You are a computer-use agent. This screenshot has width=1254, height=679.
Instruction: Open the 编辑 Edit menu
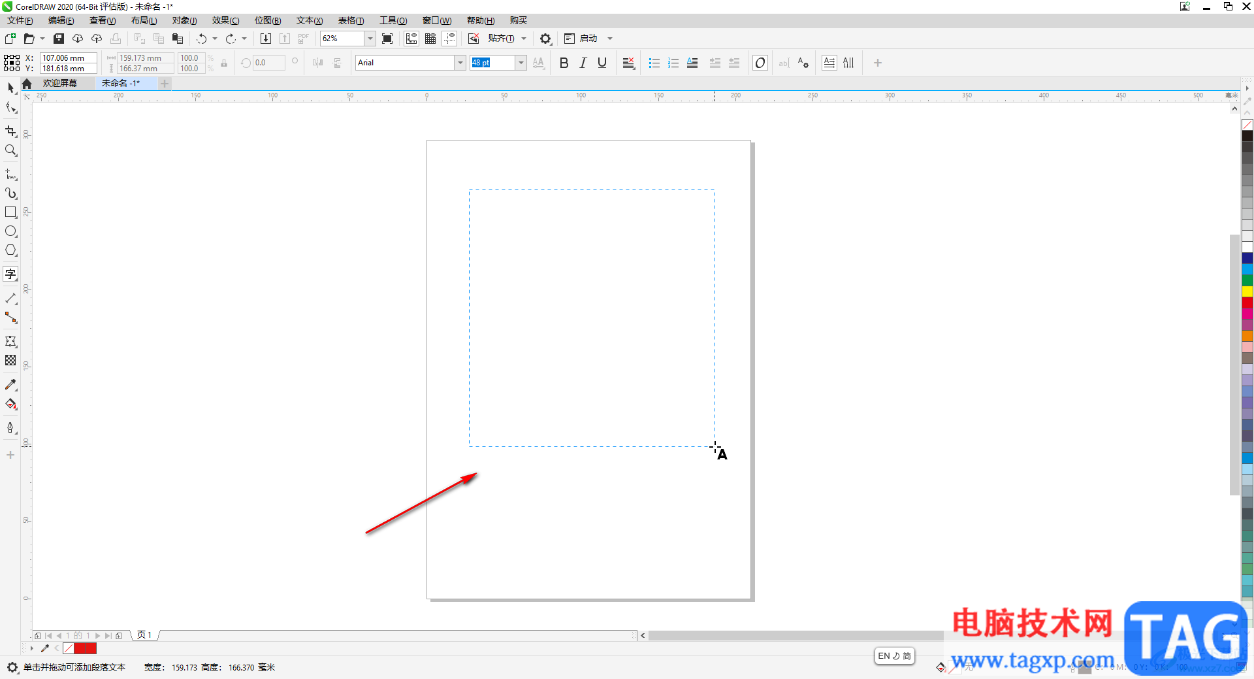(61, 20)
